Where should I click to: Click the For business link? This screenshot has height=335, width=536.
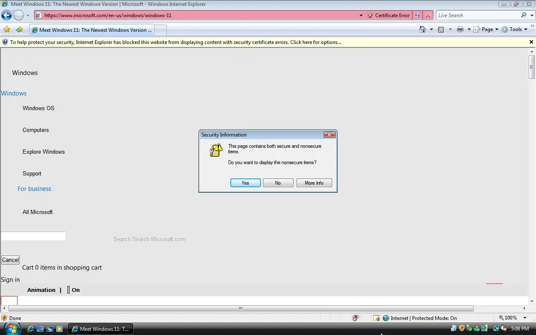[x=34, y=189]
